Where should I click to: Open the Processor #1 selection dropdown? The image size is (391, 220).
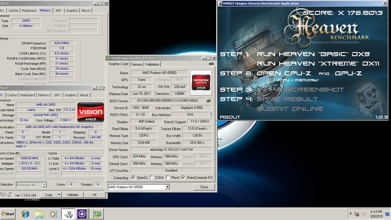click(x=45, y=185)
